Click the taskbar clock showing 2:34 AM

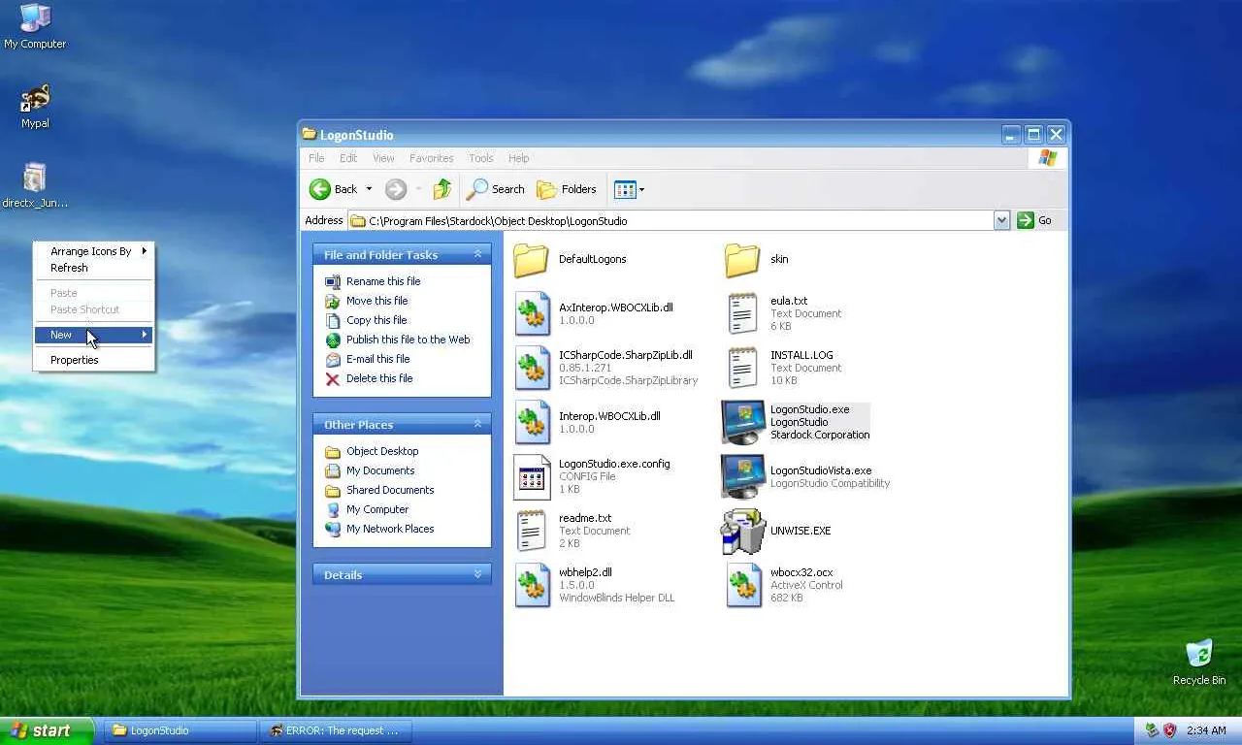[1207, 730]
